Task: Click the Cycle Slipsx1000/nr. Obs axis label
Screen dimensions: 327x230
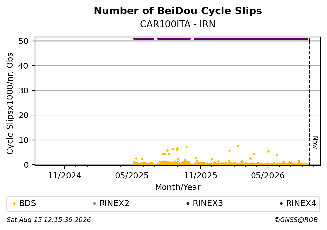Action: 10,103
